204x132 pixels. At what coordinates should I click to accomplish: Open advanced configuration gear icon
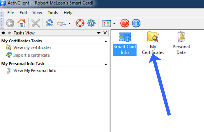click(x=92, y=23)
